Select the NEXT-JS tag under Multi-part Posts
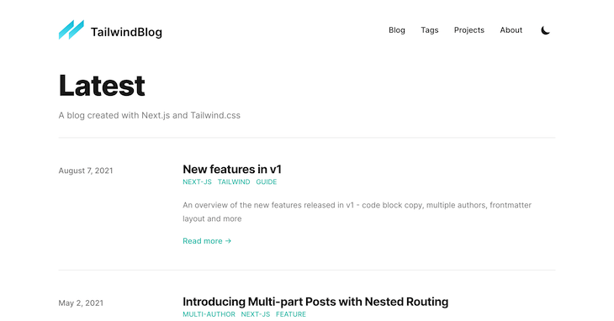This screenshot has height=321, width=614. (256, 314)
